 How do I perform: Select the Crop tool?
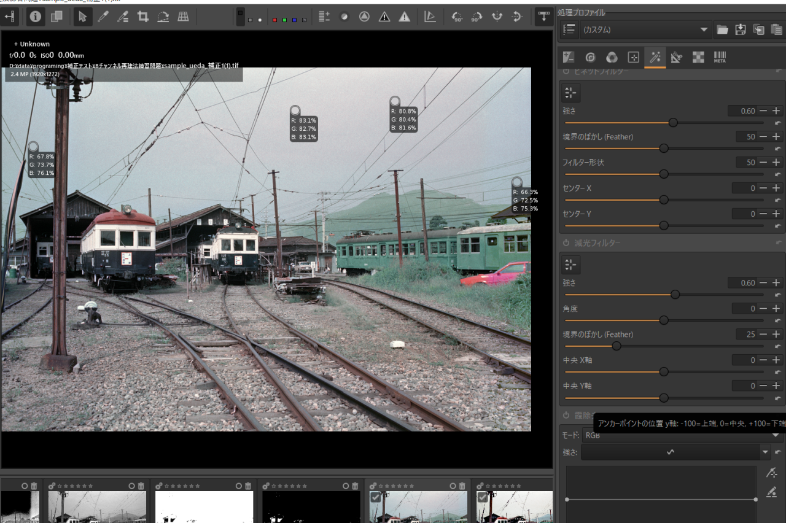pyautogui.click(x=143, y=17)
